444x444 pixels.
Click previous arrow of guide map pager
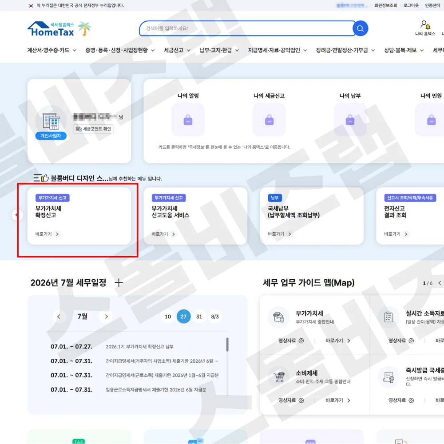[x=440, y=283]
